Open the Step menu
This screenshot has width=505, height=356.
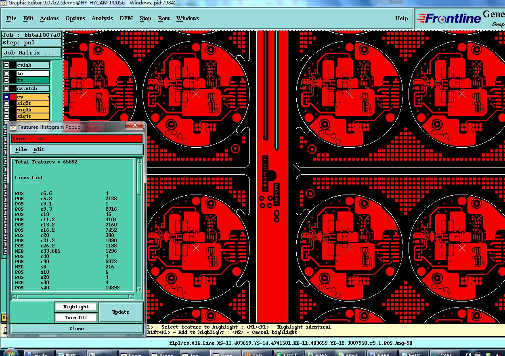[x=145, y=18]
